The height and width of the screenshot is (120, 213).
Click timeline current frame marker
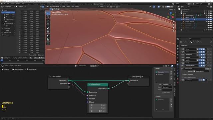(x=2, y=60)
